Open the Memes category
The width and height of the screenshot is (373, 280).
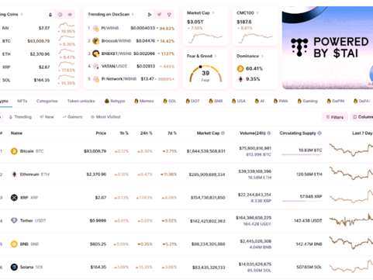[x=144, y=101]
